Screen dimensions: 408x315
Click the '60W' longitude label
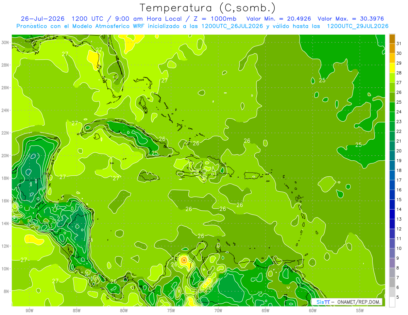pyautogui.click(x=313, y=311)
